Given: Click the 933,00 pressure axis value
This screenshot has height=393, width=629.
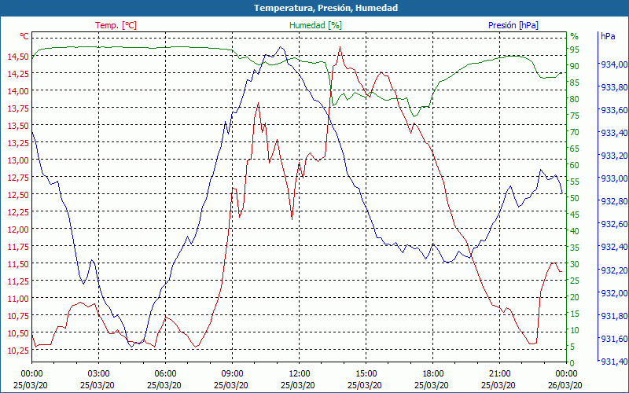Looking at the screenshot, I should coord(614,178).
